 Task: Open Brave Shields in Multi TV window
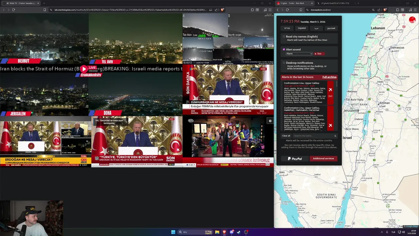click(x=222, y=10)
